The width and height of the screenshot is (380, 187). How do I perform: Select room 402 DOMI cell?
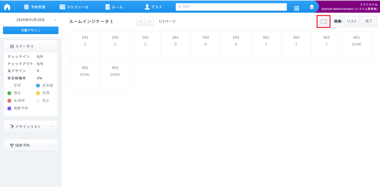click(x=85, y=77)
